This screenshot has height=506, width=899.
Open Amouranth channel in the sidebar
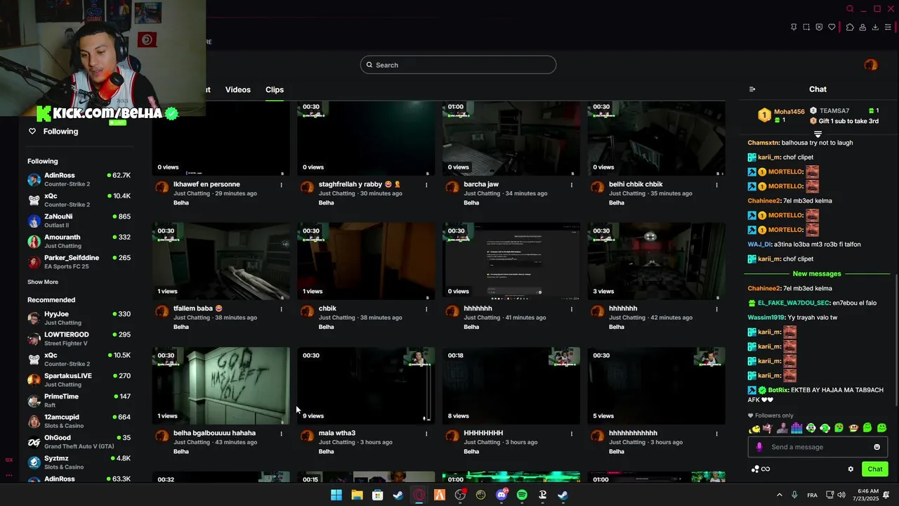79,241
